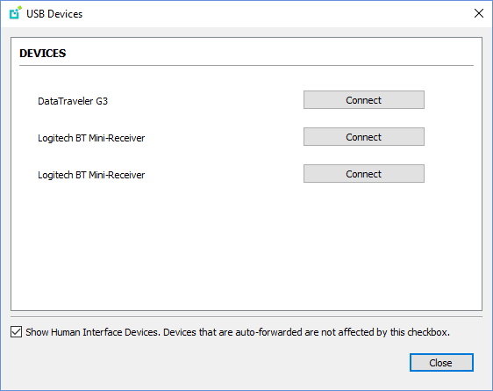Image resolution: width=493 pixels, height=391 pixels.
Task: Click the Close button at the bottom
Action: (441, 363)
